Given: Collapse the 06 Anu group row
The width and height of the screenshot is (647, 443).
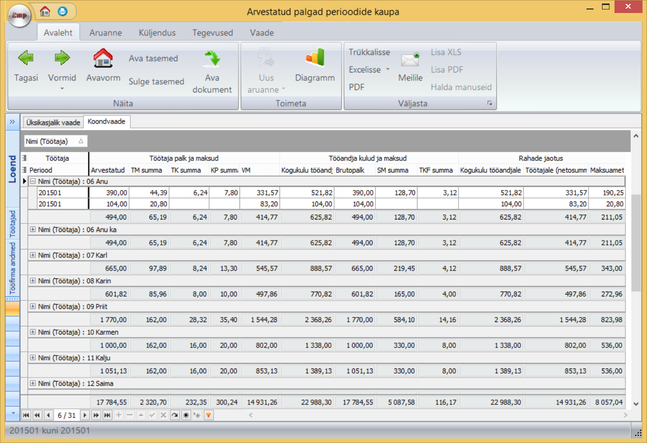Looking at the screenshot, I should point(33,181).
